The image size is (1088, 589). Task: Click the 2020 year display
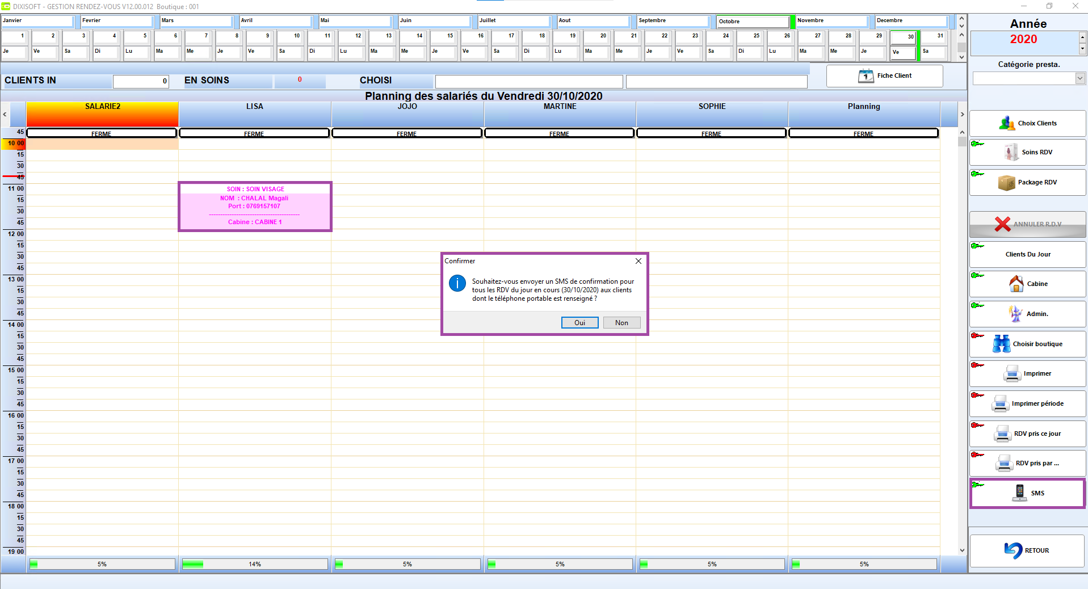coord(1024,43)
